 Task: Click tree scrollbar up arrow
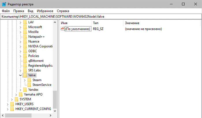coord(55,22)
